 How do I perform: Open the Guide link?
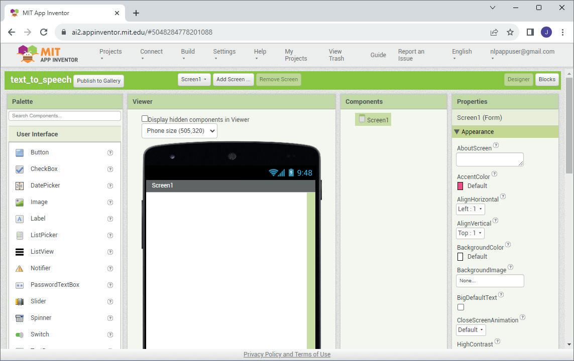pyautogui.click(x=378, y=55)
